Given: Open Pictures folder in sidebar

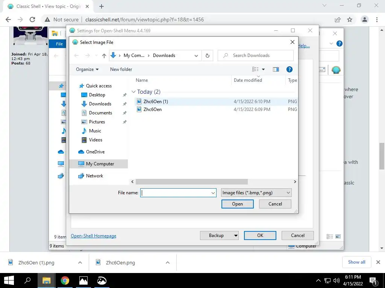Looking at the screenshot, I should (x=97, y=122).
